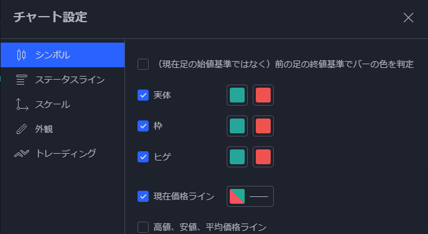Enable 高値、安値、平均価格ライン checkbox

(x=143, y=227)
